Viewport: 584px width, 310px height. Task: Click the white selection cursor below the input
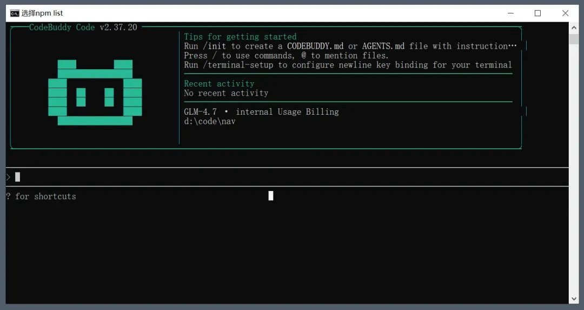(x=271, y=196)
